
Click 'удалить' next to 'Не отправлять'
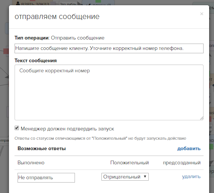[191, 177]
